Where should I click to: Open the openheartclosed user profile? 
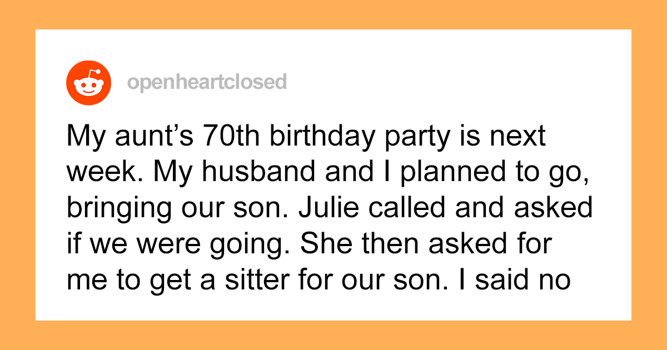(x=207, y=82)
